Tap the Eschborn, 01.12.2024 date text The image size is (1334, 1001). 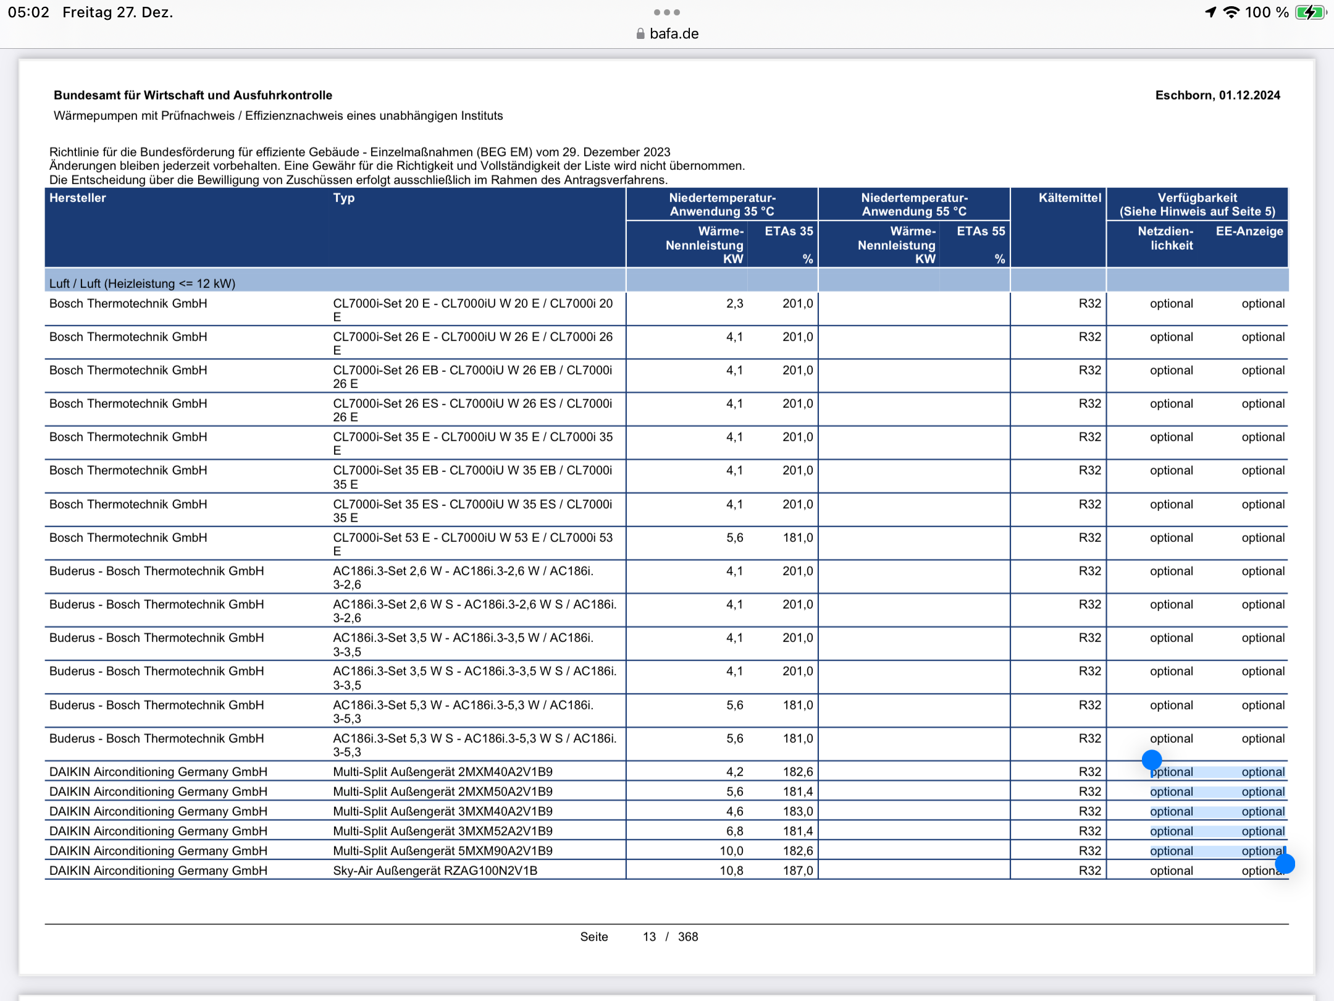[1217, 95]
